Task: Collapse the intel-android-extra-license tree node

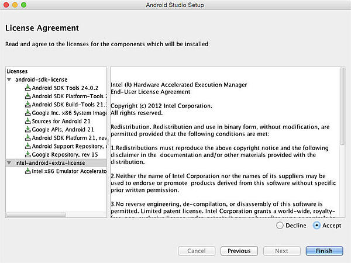Action: point(9,163)
